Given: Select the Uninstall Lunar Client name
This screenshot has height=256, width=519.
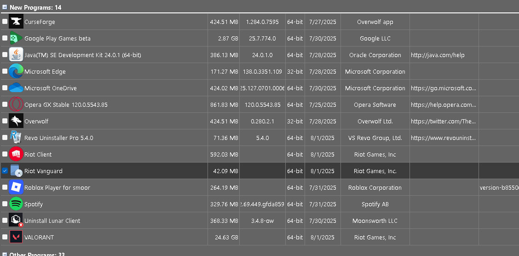Looking at the screenshot, I should click(x=52, y=221).
